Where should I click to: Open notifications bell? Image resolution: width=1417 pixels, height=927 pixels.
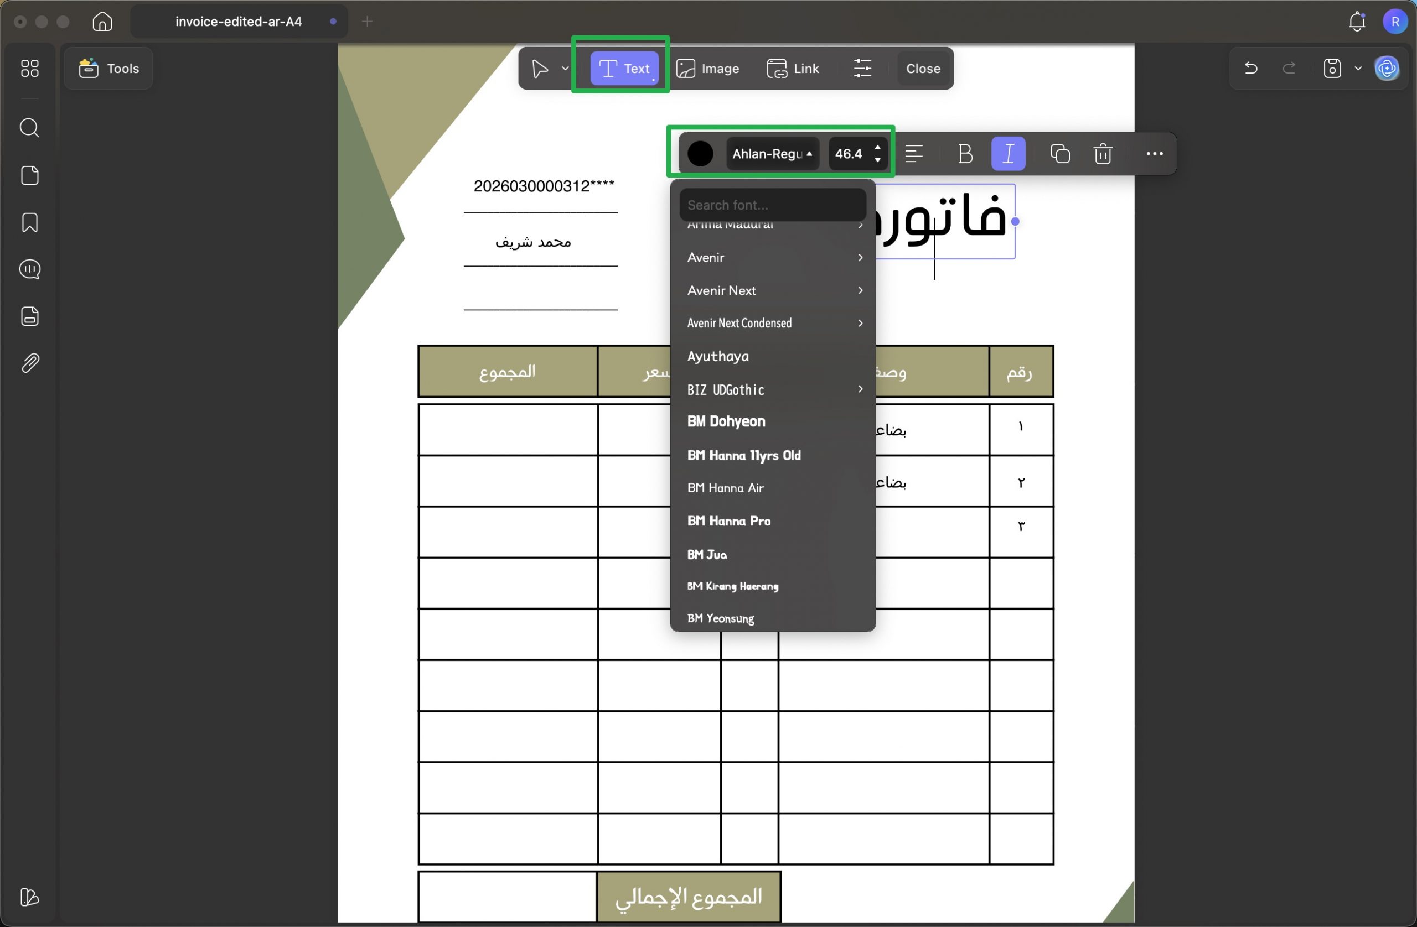point(1356,22)
